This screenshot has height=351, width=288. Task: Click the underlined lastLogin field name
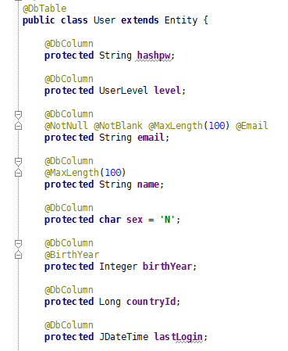pyautogui.click(x=178, y=337)
